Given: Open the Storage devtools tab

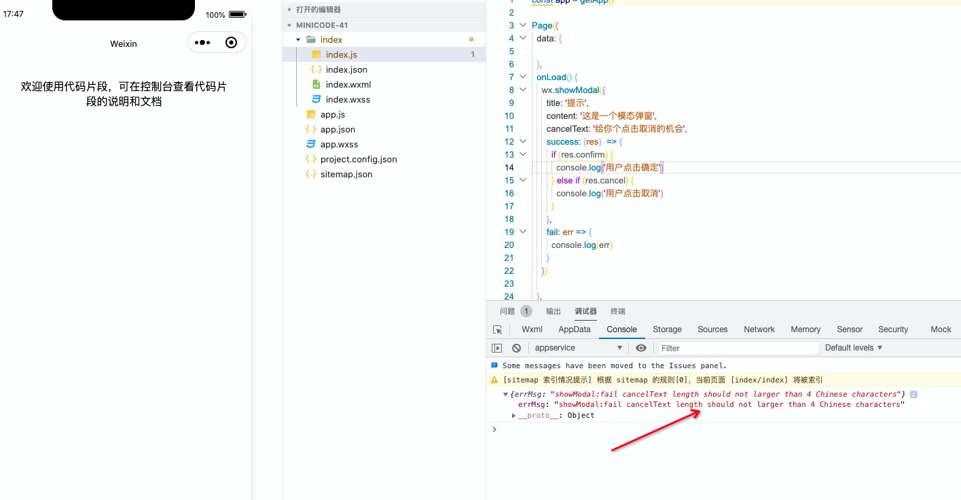Looking at the screenshot, I should pos(667,329).
